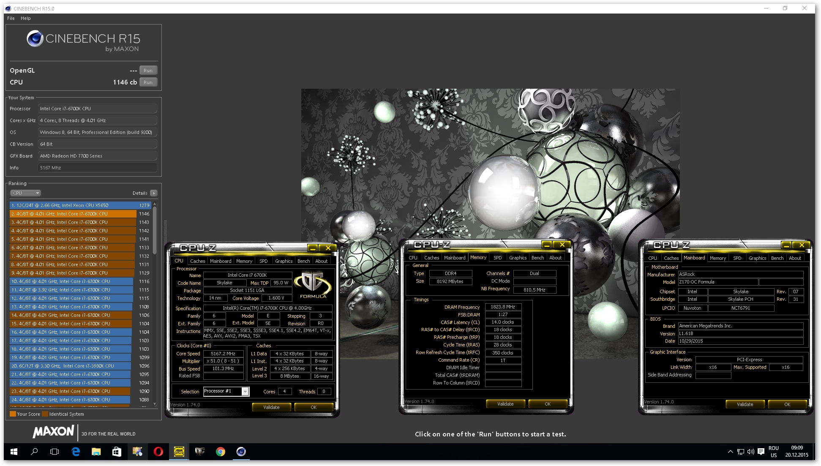This screenshot has width=821, height=466.
Task: Select ranking entry Xeon X5650 1279
Action: [80, 205]
